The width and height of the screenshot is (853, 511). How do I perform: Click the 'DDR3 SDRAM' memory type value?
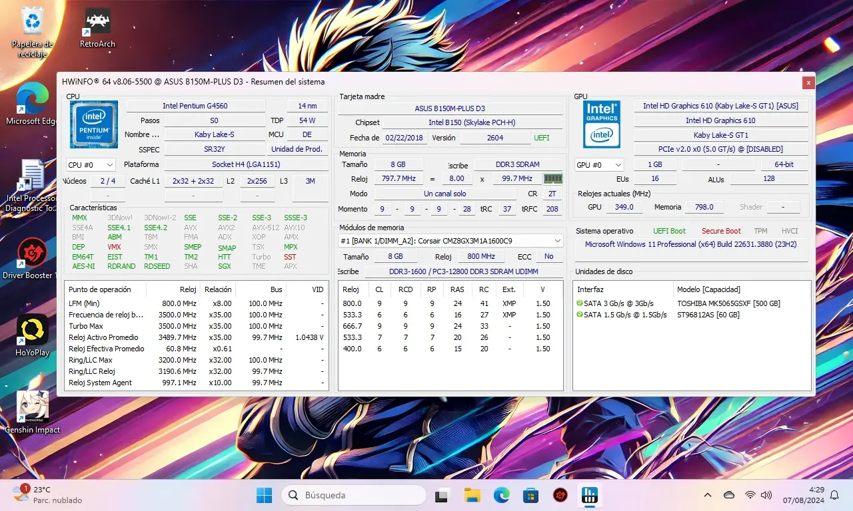517,164
